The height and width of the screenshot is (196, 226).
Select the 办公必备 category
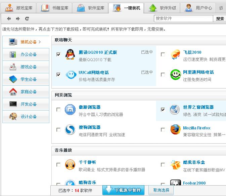[x=26, y=54]
